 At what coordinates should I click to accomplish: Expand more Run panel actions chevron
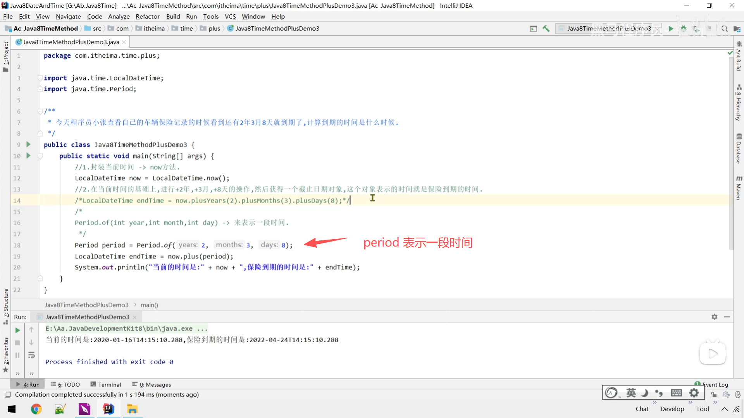(17, 373)
